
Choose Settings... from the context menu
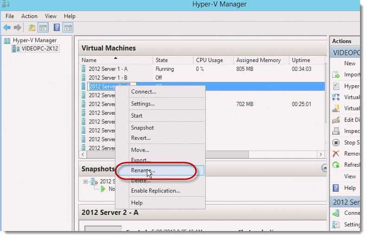tap(160, 104)
